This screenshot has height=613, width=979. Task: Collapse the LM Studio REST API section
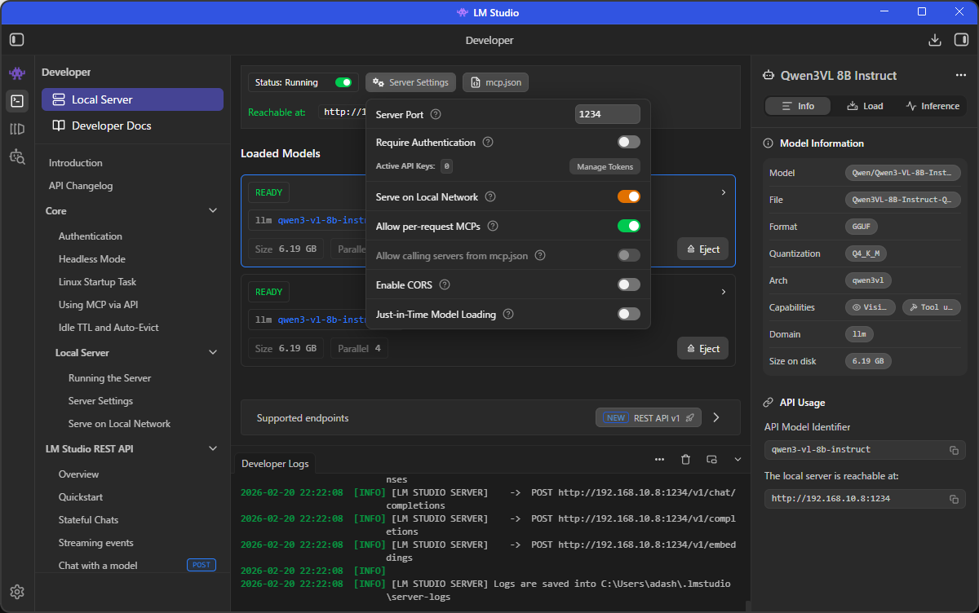click(x=213, y=448)
